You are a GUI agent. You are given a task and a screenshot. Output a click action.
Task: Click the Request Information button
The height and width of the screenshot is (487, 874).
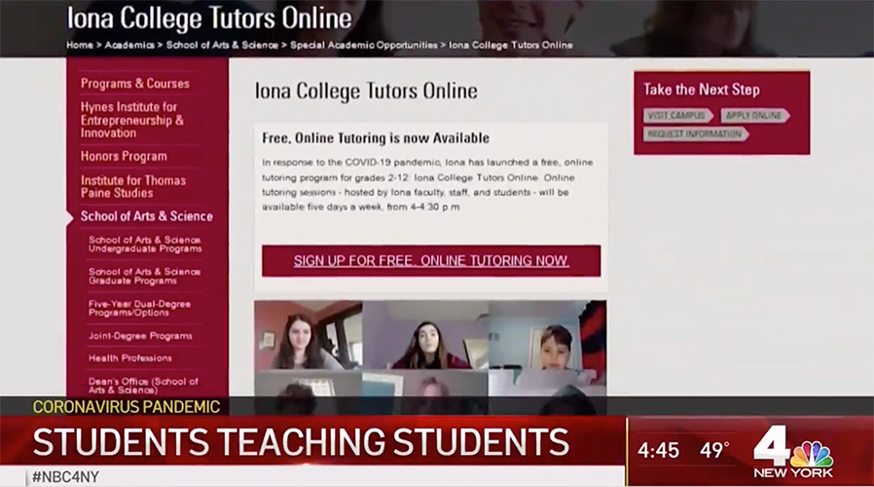(x=695, y=134)
